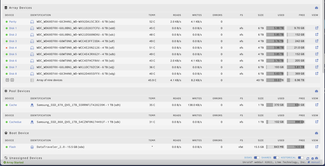Click the Boot Device dashboard gauge icon

click(x=317, y=133)
